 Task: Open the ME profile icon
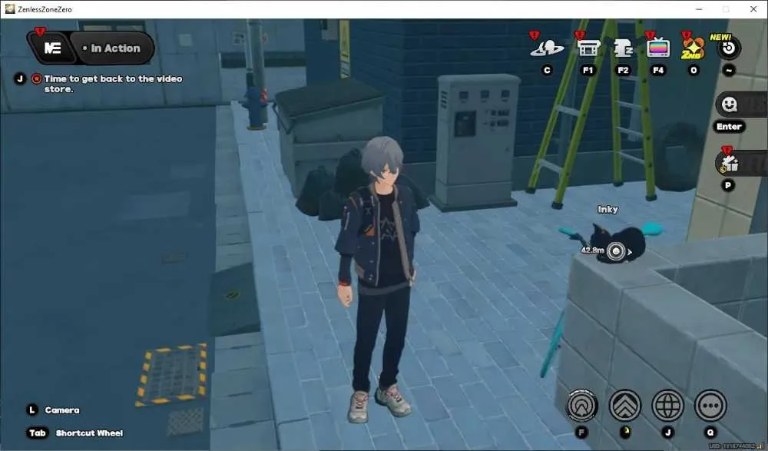point(52,48)
